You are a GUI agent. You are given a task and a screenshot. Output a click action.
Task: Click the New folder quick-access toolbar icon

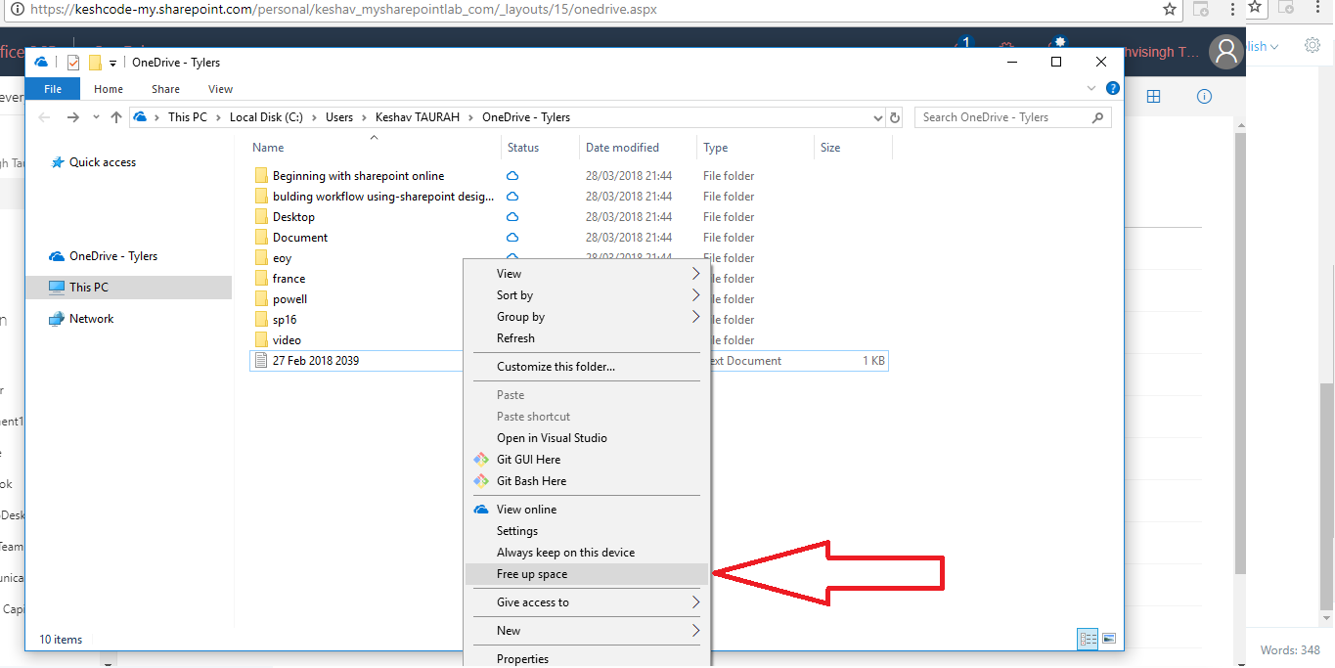[x=95, y=62]
